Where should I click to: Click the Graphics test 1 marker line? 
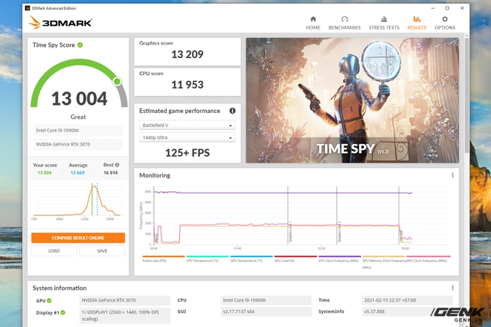click(288, 216)
